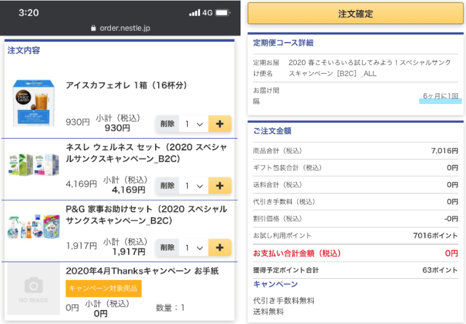
Task: Tap the NO IMAGE placeholder thumbnail
Action: (33, 288)
